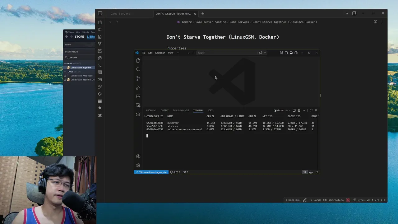This screenshot has height=224, width=398.
Task: Open Manage gear in VS Code activity bar
Action: point(138,166)
